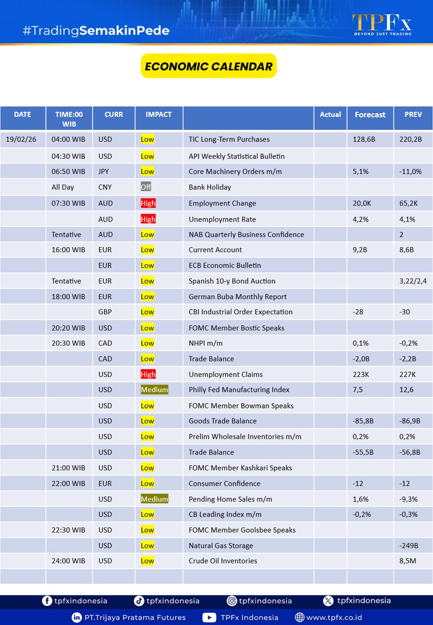Click the X icon in the footer
This screenshot has width=433, height=625.
pos(328,601)
